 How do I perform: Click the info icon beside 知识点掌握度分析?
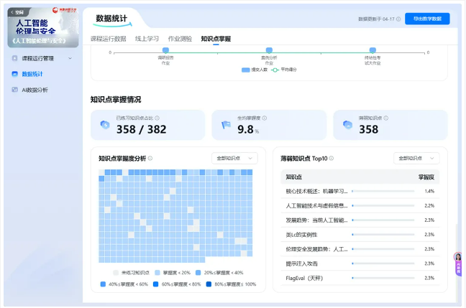coord(150,159)
